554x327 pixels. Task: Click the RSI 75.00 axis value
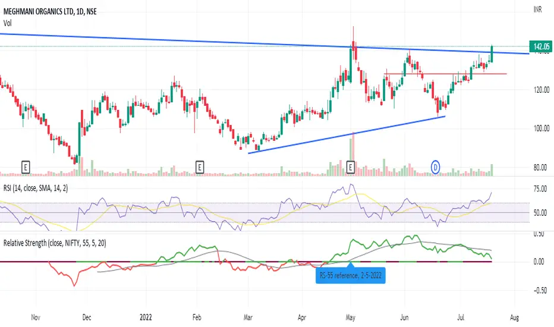pyautogui.click(x=540, y=189)
